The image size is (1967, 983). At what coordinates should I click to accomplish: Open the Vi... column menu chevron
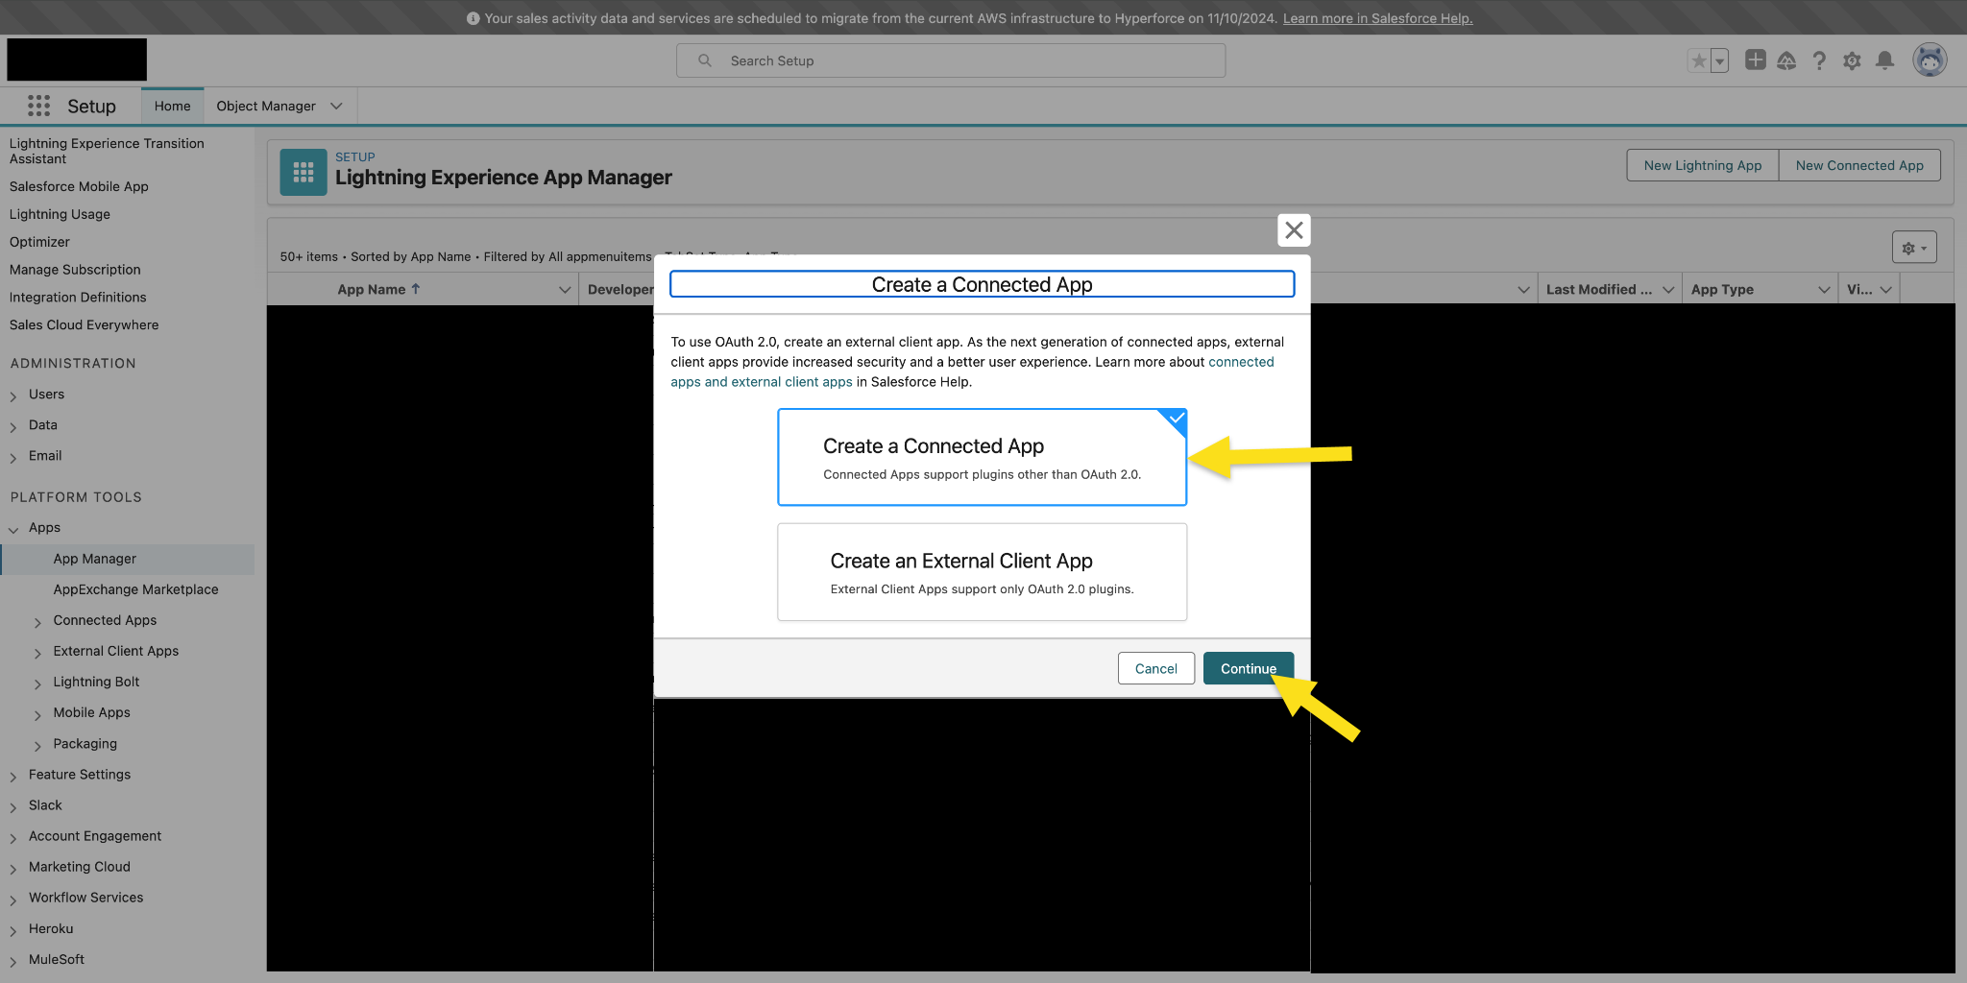1886,289
